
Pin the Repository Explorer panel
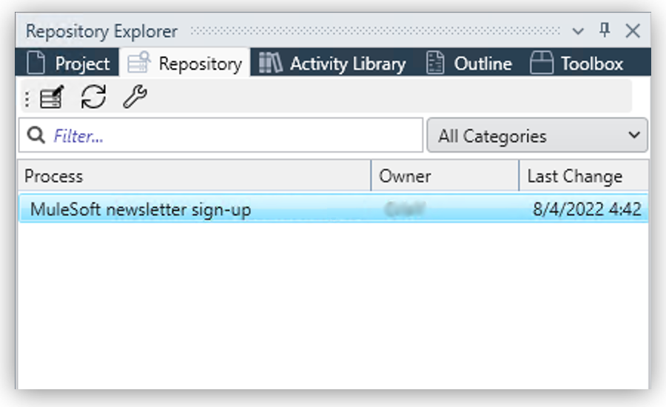pos(605,30)
